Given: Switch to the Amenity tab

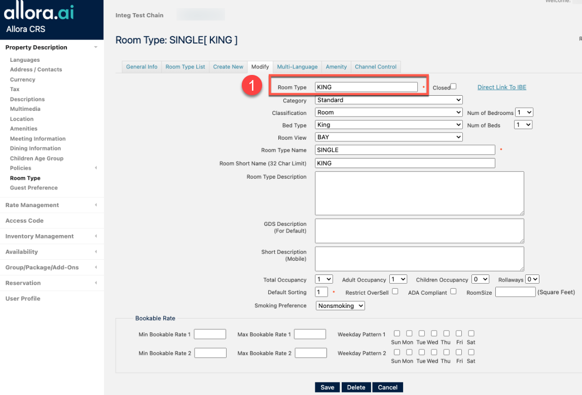Looking at the screenshot, I should [336, 67].
